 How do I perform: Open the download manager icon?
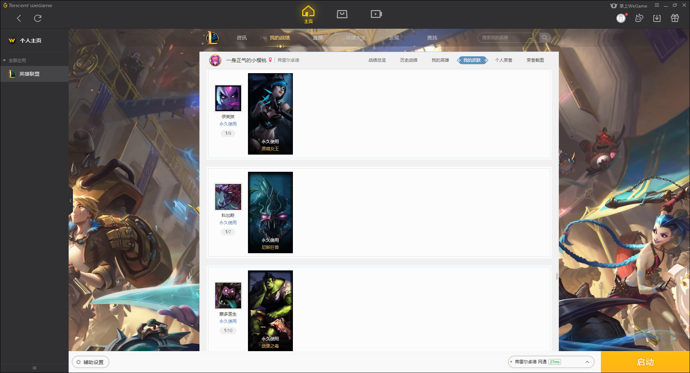[657, 18]
